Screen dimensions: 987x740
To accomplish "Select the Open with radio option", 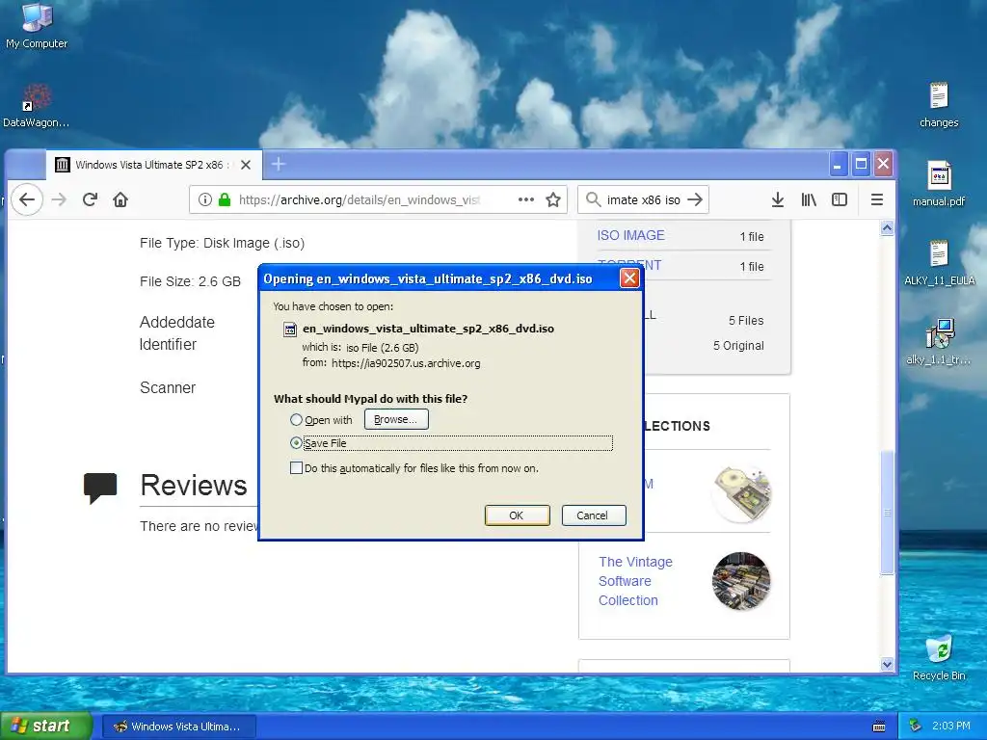I will tap(296, 419).
